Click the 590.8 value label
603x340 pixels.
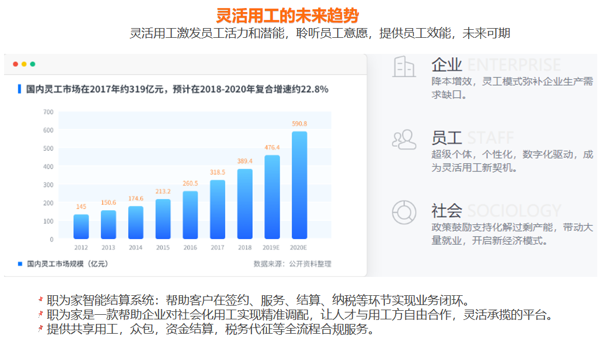tap(300, 124)
